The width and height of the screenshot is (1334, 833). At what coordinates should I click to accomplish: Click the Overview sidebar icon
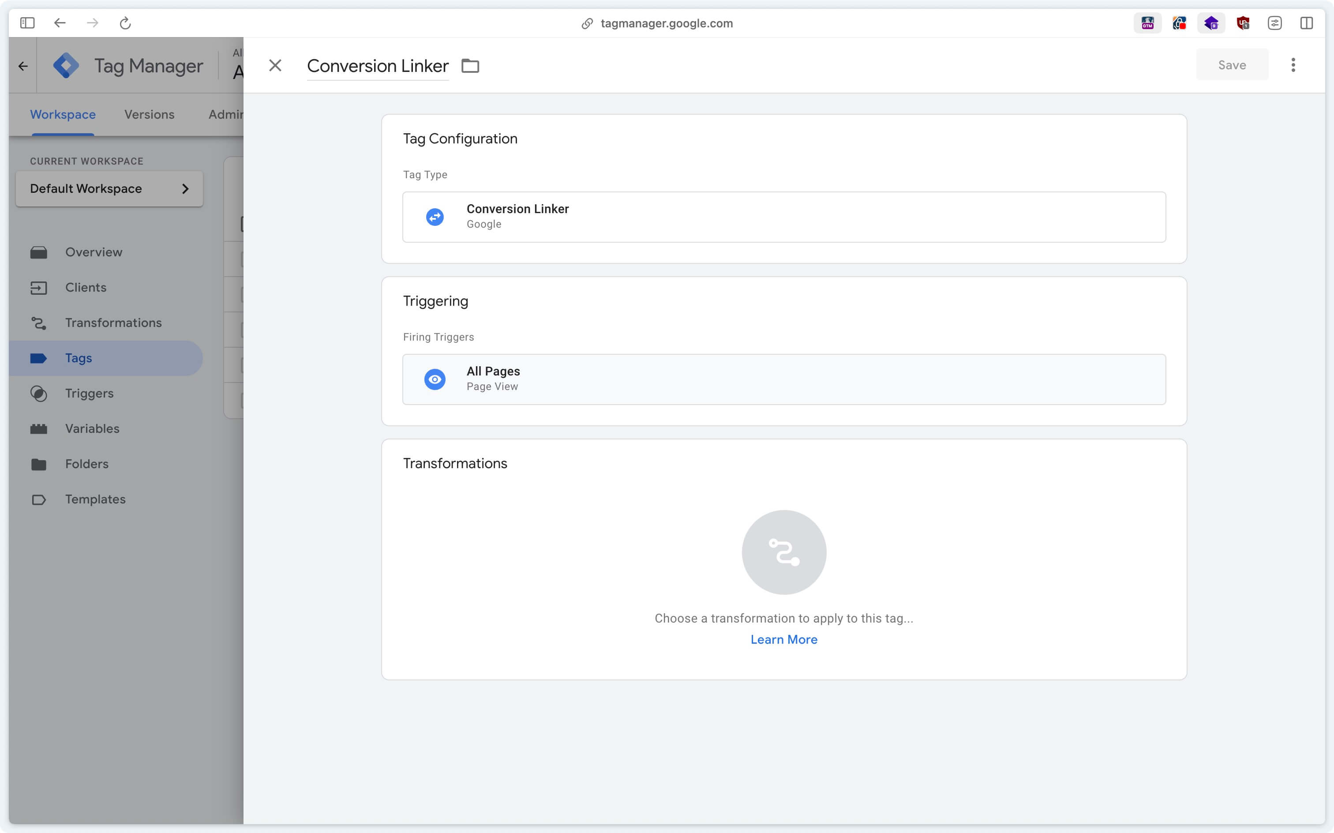38,252
